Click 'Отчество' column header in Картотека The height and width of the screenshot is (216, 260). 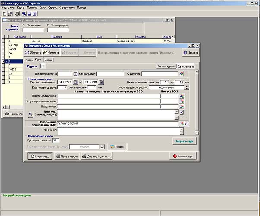coord(140,37)
